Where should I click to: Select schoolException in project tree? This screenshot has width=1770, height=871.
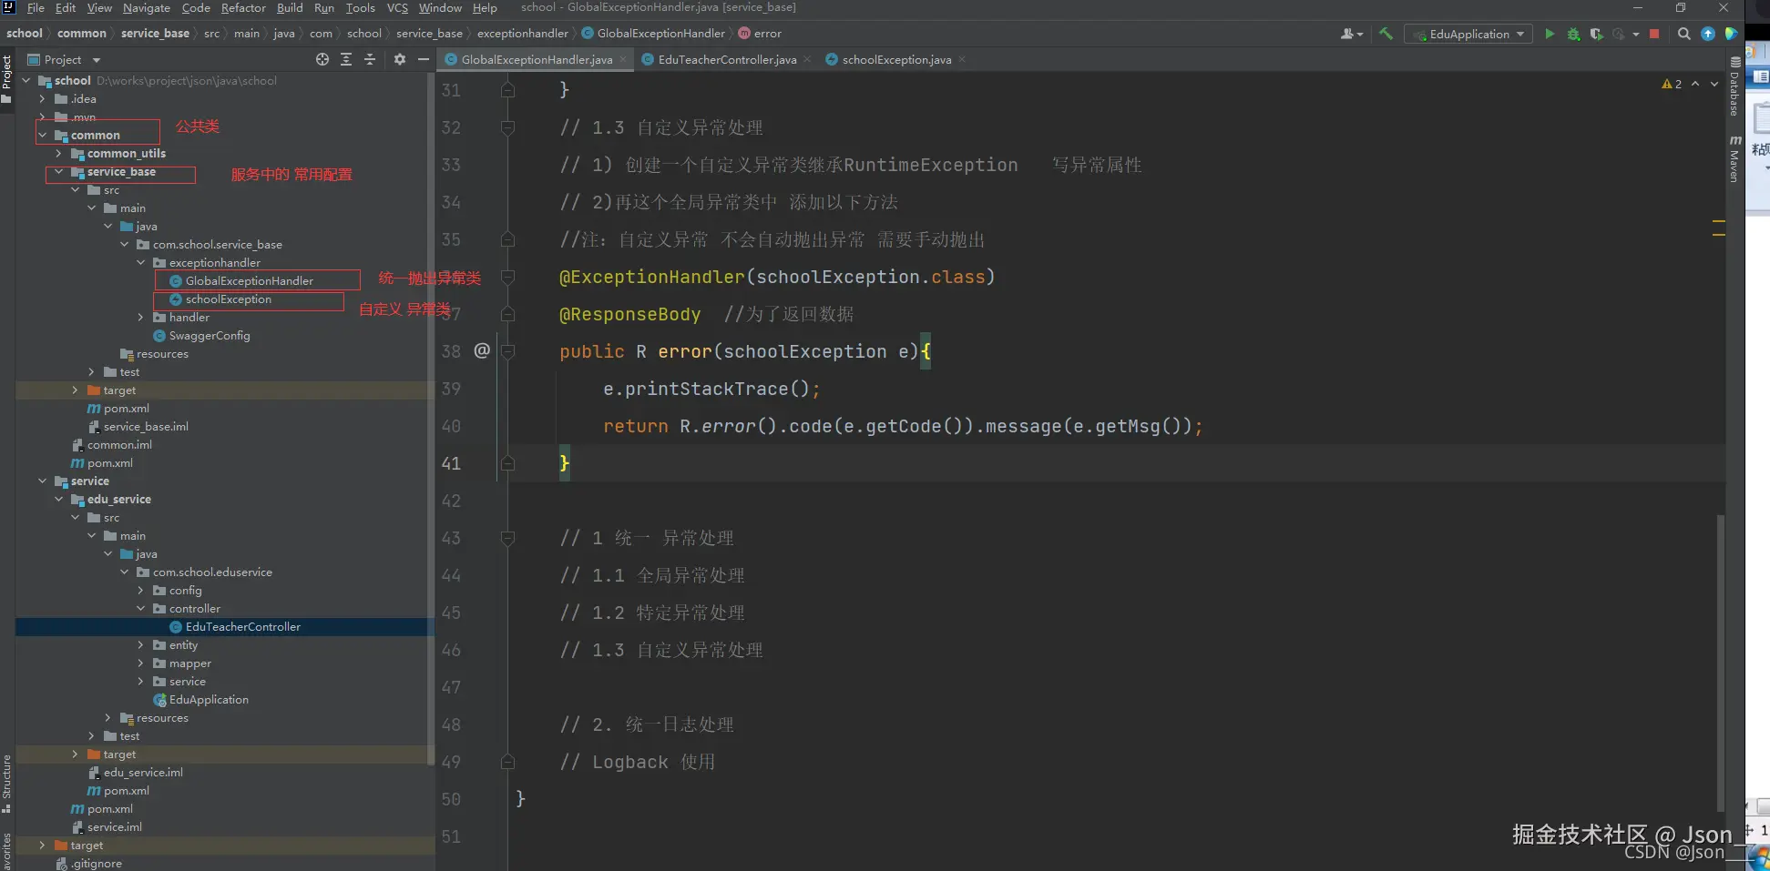[x=228, y=299]
